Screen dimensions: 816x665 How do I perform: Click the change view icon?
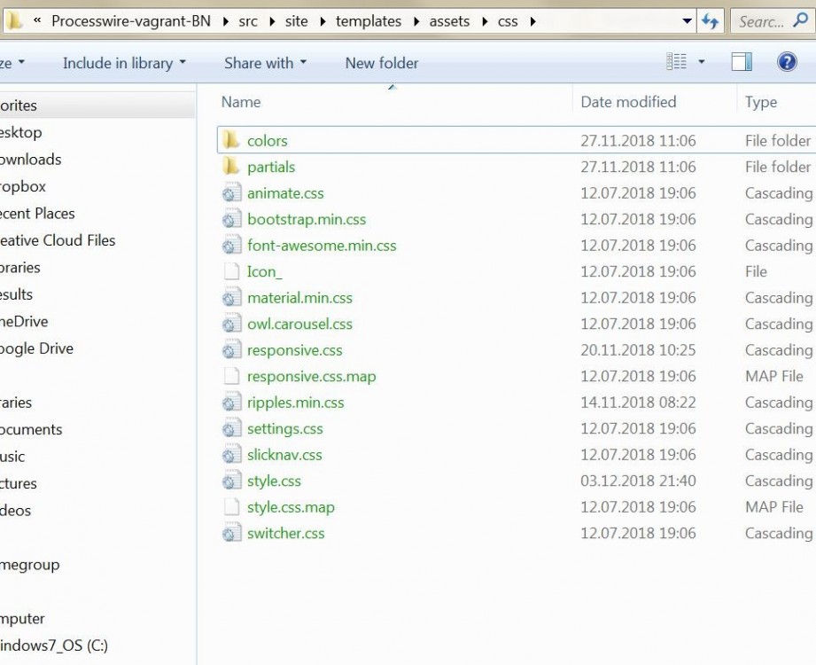pyautogui.click(x=677, y=62)
